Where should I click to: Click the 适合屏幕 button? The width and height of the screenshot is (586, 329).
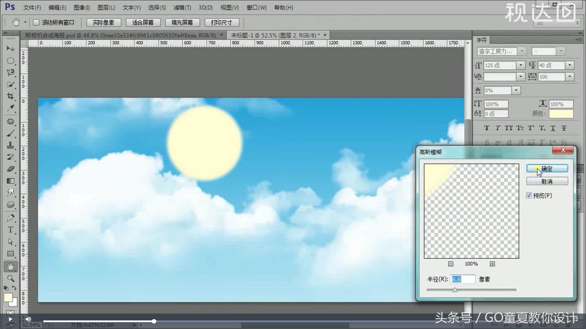[x=143, y=22]
